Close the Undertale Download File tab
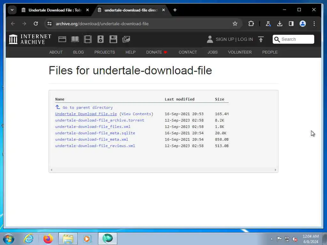This screenshot has width=327, height=245. [x=87, y=10]
